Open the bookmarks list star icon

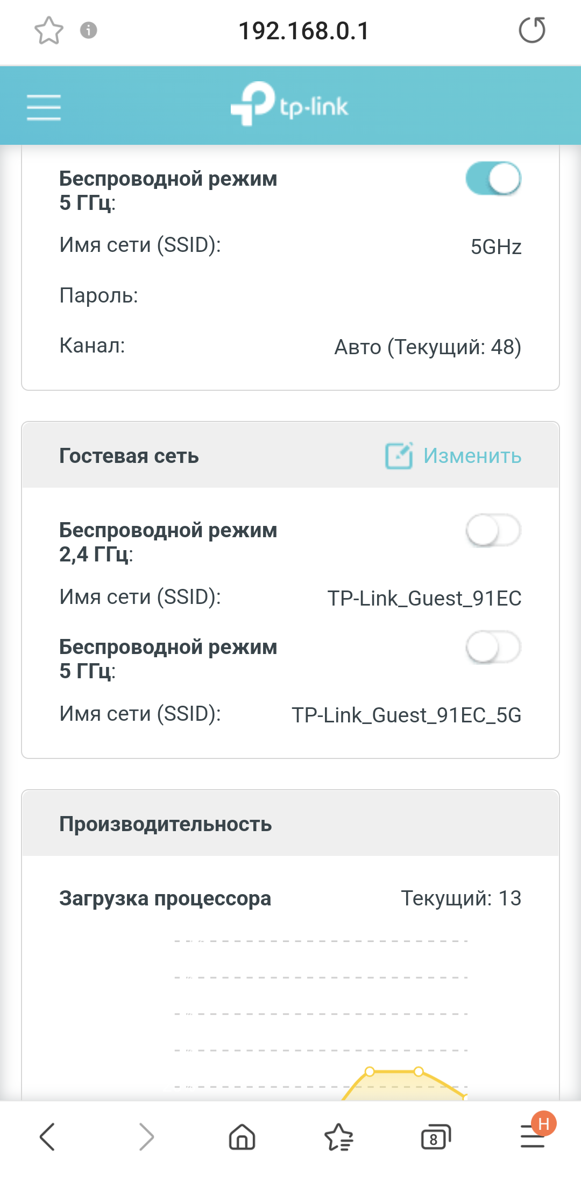tap(339, 1137)
